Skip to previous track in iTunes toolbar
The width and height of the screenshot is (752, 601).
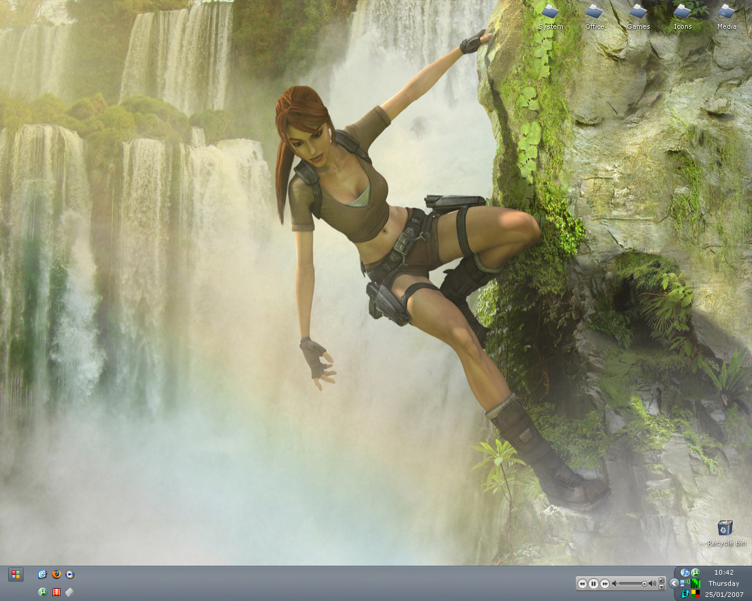582,583
